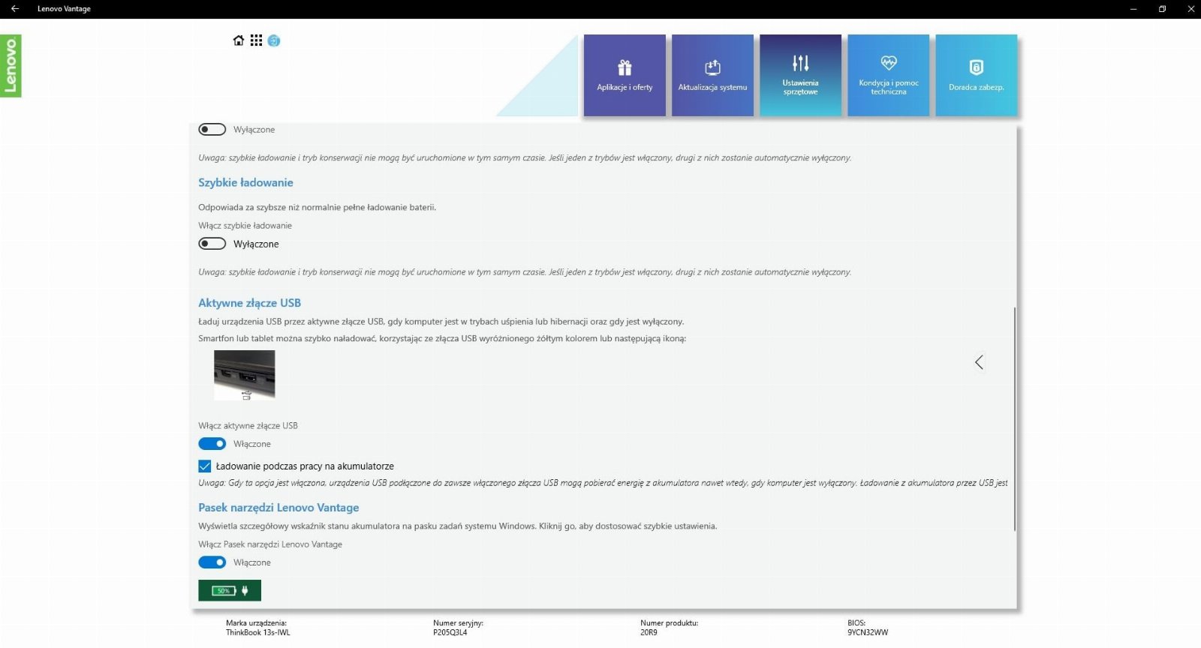The height and width of the screenshot is (648, 1201).
Task: Turn off Pasek narzędzi Lenovo Vantage switch
Action: tap(212, 562)
